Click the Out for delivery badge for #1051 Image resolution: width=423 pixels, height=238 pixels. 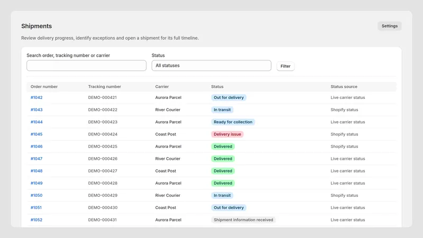tap(229, 207)
